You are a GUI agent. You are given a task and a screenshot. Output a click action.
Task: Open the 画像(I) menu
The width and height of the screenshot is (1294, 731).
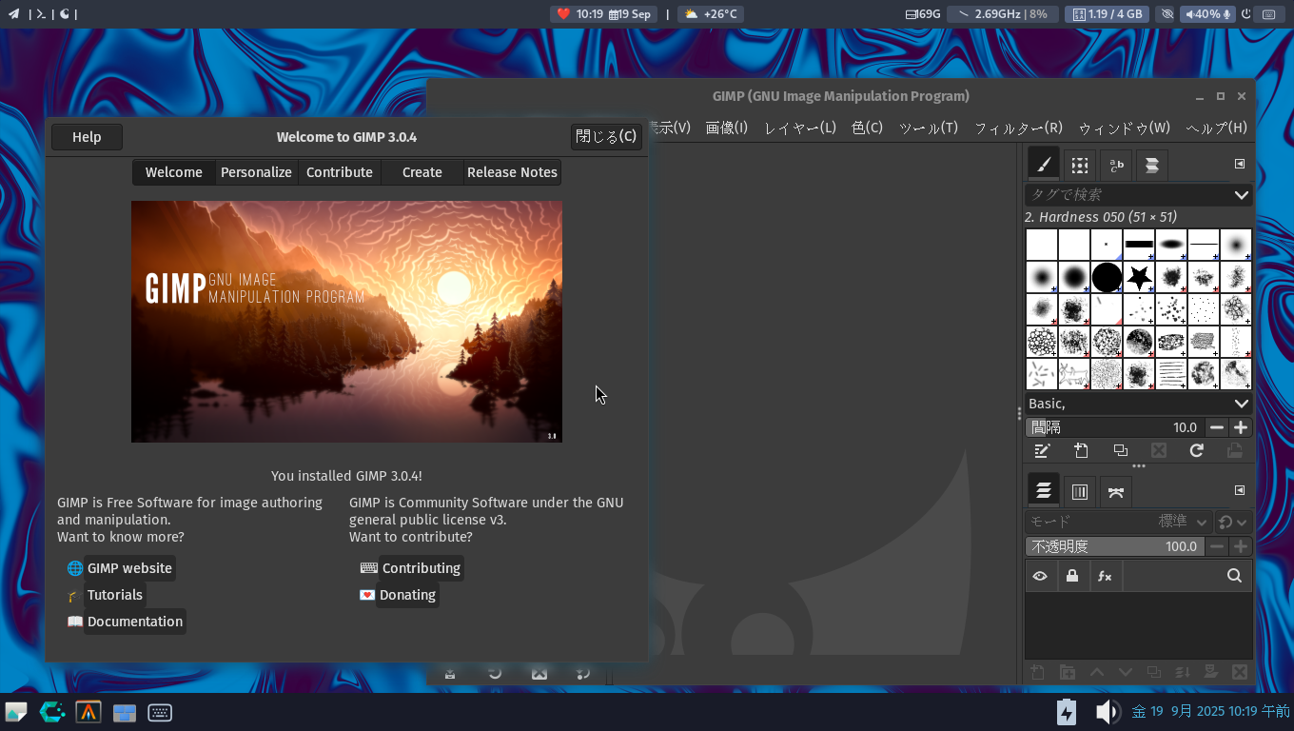(727, 128)
